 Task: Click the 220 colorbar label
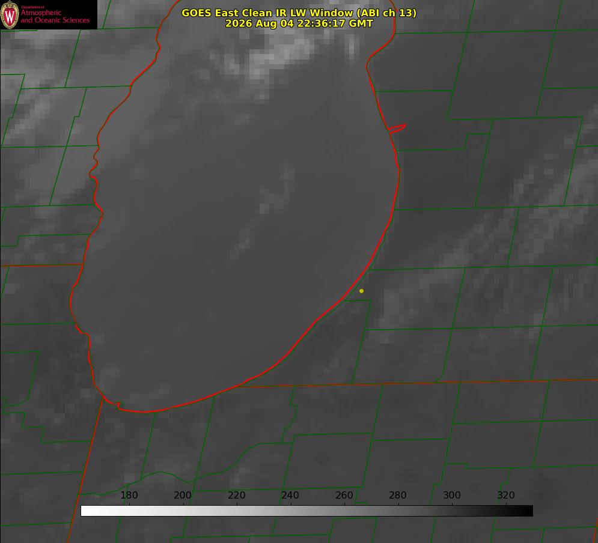(x=236, y=495)
